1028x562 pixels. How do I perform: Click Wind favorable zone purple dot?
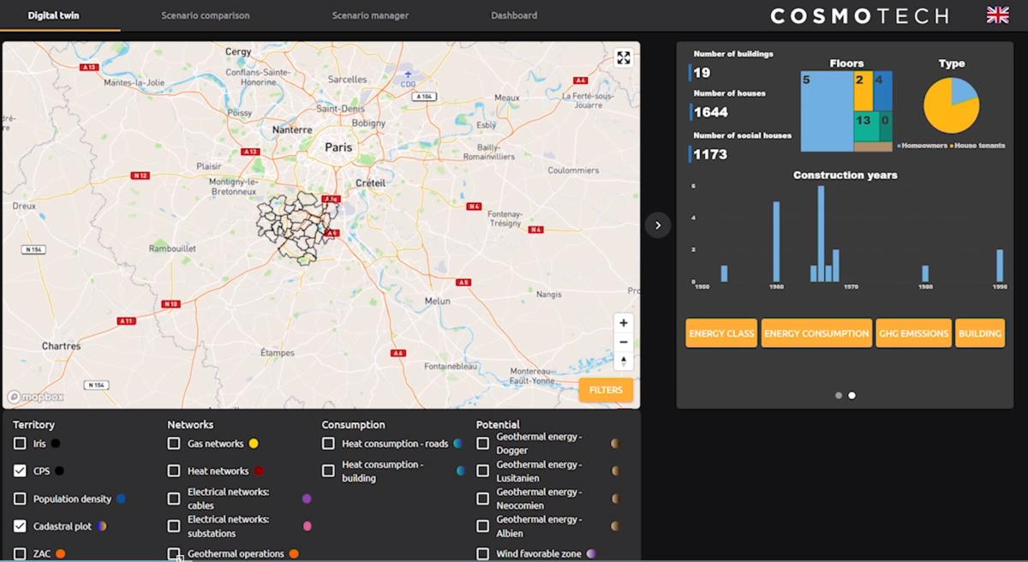591,553
